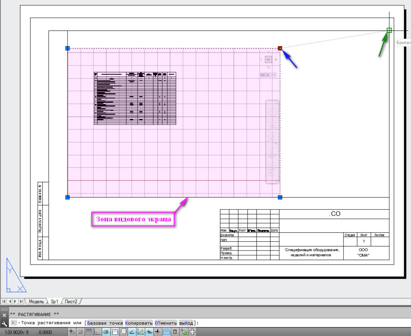Click the Infer Constraints status bar icon
411x336 pixels.
coord(71,332)
